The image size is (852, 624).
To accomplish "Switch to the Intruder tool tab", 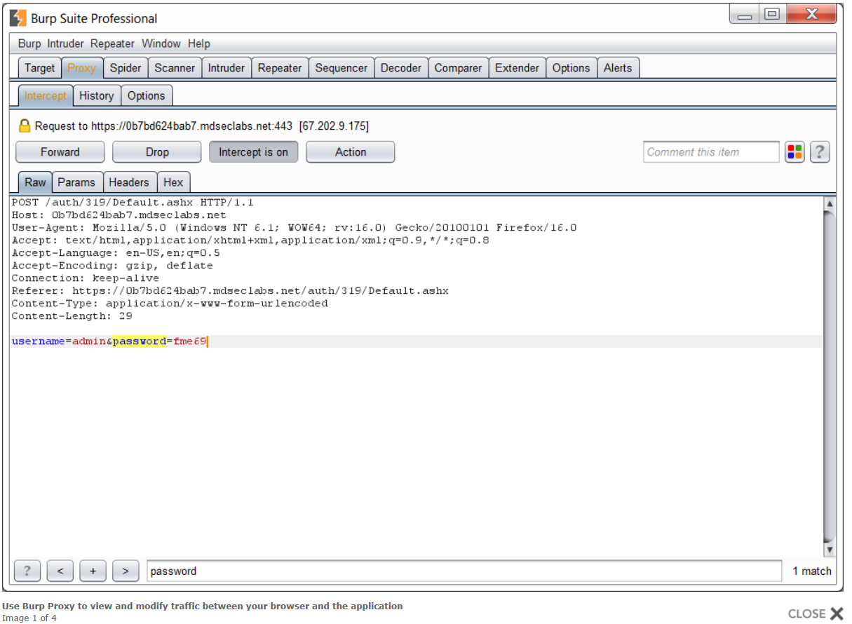I will click(x=226, y=68).
